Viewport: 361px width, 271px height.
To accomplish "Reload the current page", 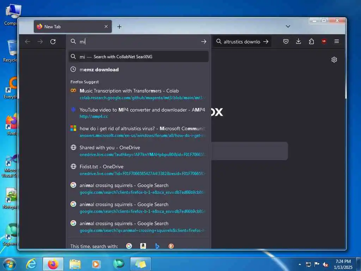I will 53,42.
